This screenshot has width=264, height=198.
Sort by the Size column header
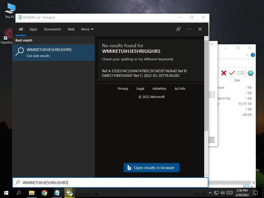[237, 80]
